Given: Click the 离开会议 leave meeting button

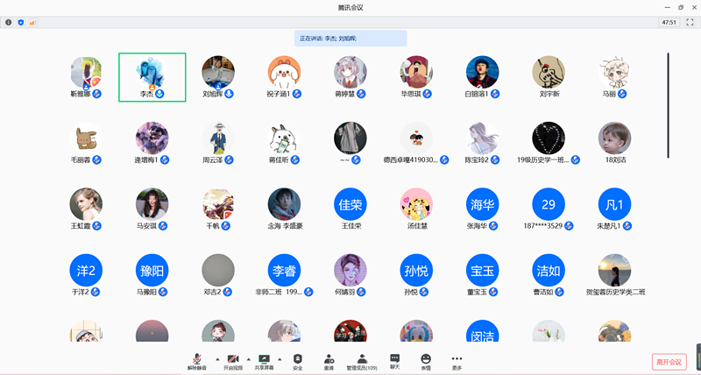Looking at the screenshot, I should click(x=668, y=361).
